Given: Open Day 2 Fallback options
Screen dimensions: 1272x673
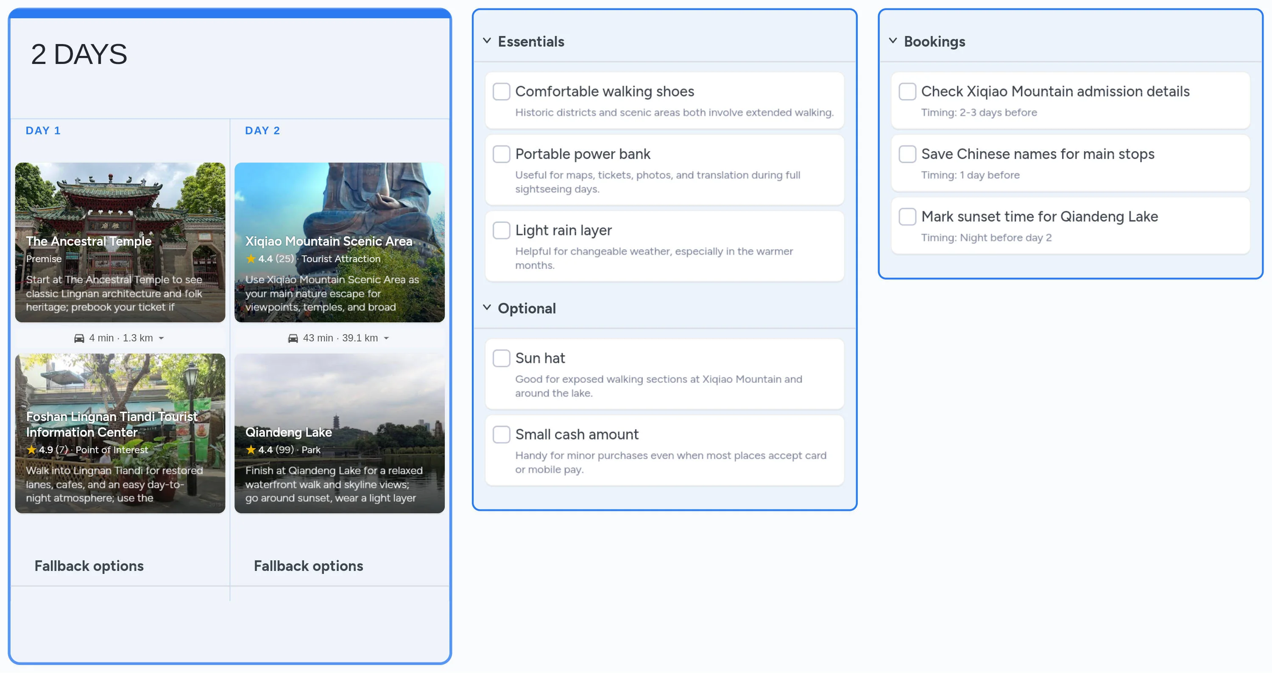Looking at the screenshot, I should [x=308, y=566].
